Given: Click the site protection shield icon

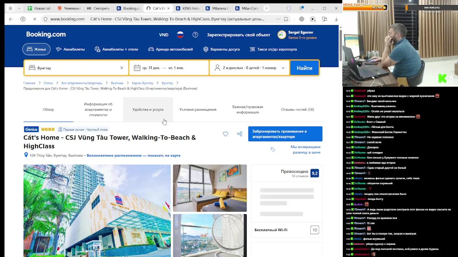Looking at the screenshot, I should 45,19.
